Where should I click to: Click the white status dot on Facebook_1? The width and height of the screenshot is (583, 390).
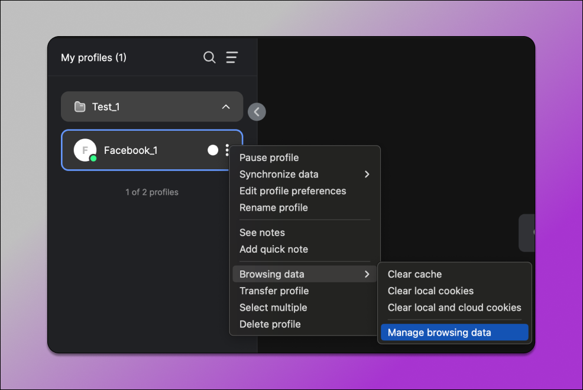click(213, 150)
